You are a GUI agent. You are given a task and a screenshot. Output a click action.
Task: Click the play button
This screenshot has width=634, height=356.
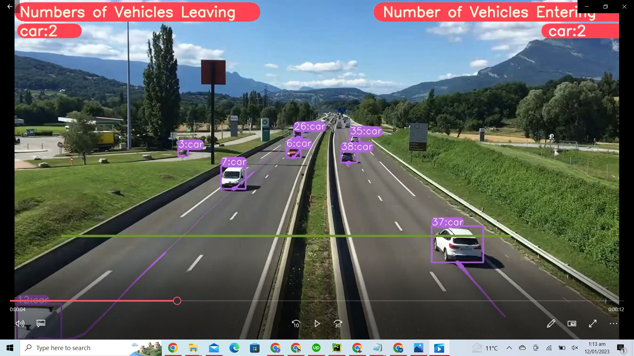point(317,324)
